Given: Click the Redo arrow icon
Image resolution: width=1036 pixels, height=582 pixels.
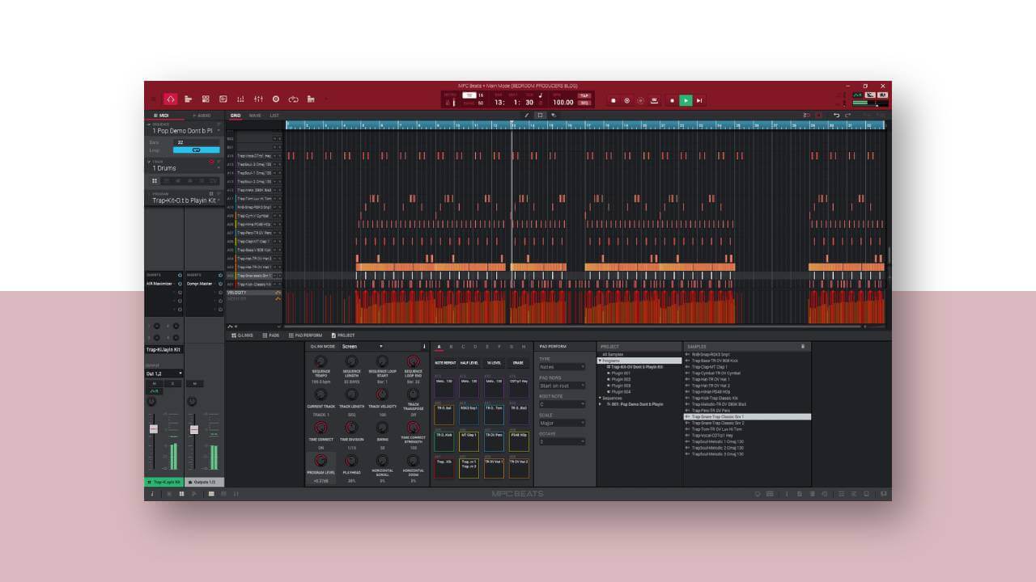Looking at the screenshot, I should [847, 116].
